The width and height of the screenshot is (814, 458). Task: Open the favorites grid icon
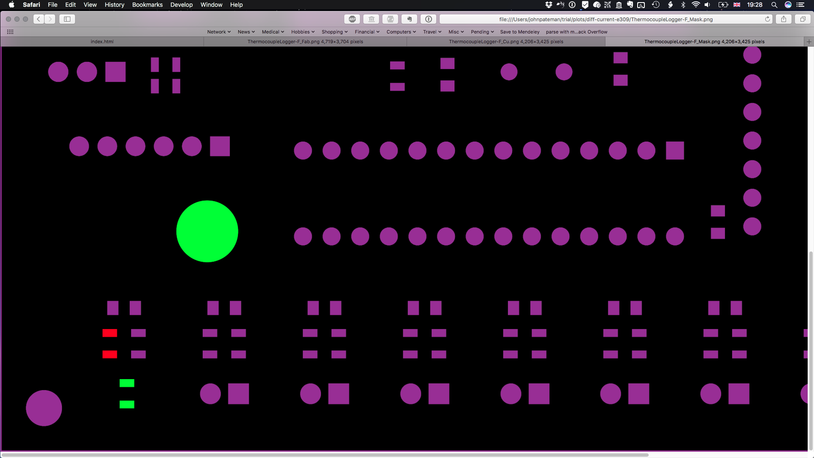[10, 32]
